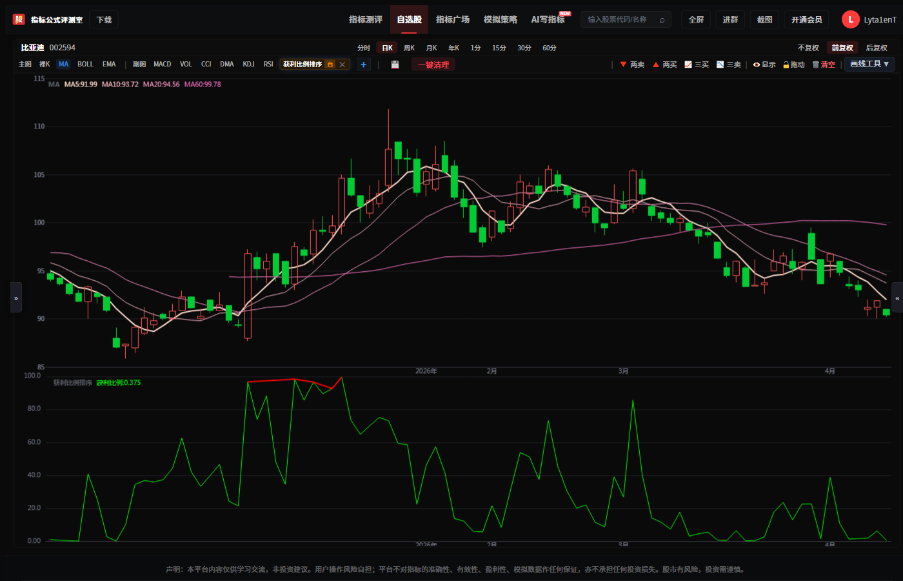903x581 pixels.
Task: Click the 一键清理 button
Action: coord(433,65)
